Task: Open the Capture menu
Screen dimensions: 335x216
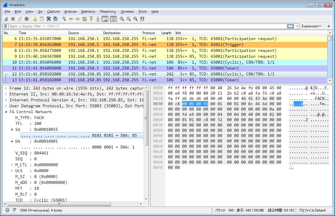Action: (x=53, y=11)
